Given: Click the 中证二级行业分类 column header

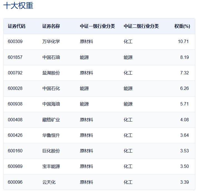Looking at the screenshot, I should coord(141,26).
